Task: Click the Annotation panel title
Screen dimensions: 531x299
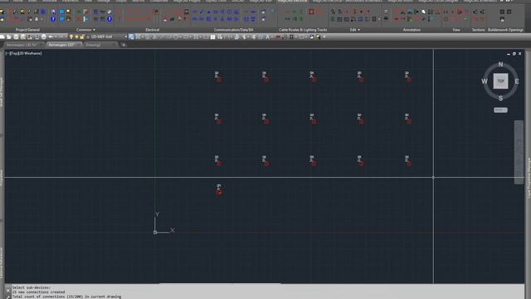Action: pyautogui.click(x=412, y=30)
